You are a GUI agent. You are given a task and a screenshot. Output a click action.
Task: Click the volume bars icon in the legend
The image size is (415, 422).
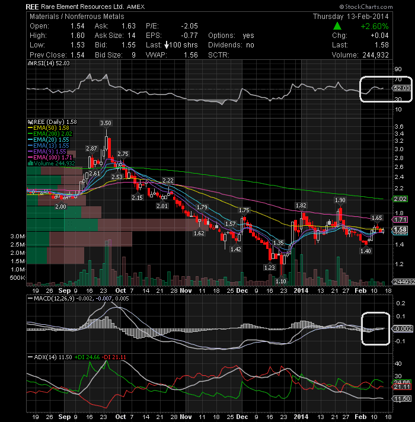click(x=30, y=164)
